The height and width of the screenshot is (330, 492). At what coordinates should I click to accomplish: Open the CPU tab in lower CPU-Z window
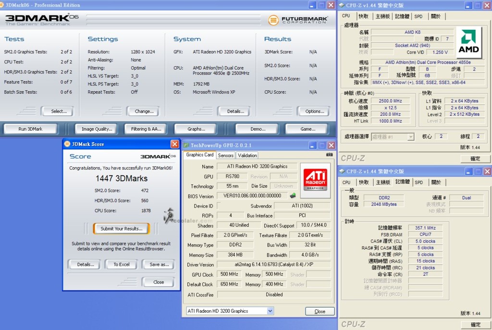pyautogui.click(x=346, y=182)
